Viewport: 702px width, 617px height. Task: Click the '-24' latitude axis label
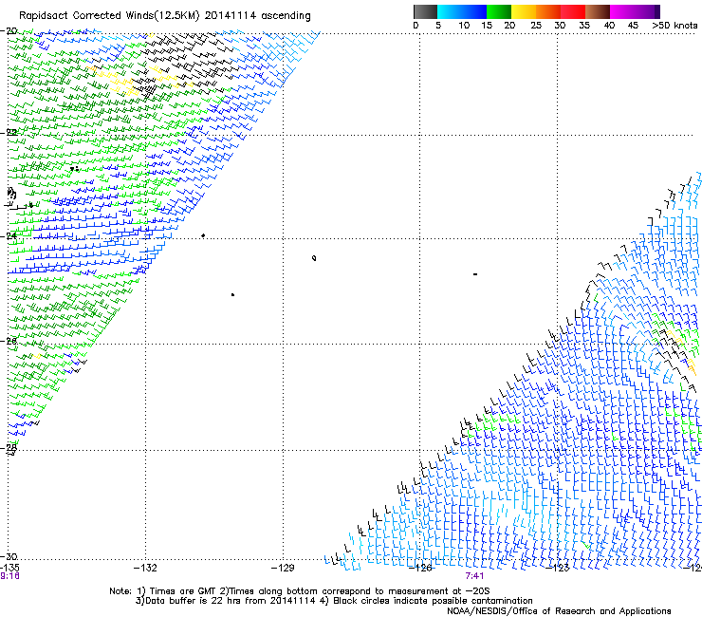(x=9, y=236)
